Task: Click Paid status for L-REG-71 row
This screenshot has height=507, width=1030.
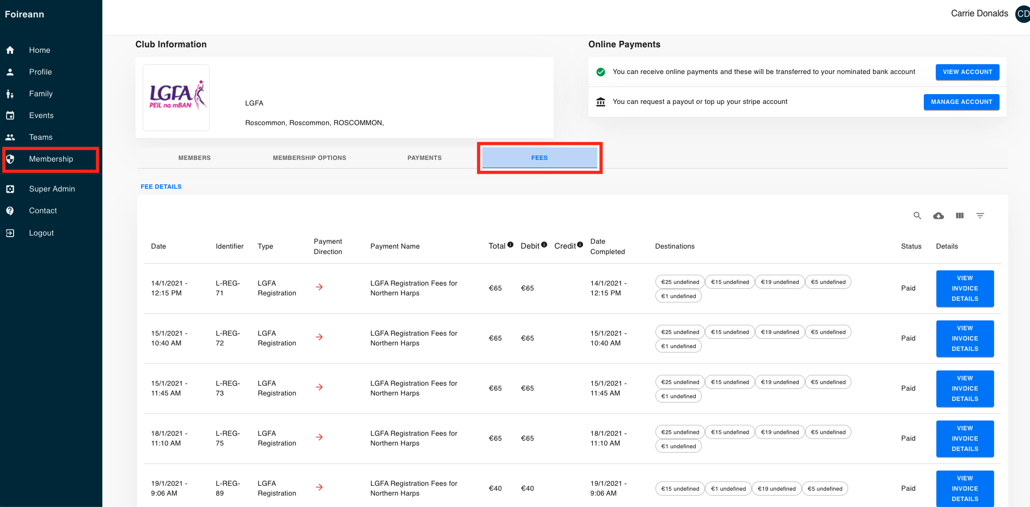Action: click(908, 288)
